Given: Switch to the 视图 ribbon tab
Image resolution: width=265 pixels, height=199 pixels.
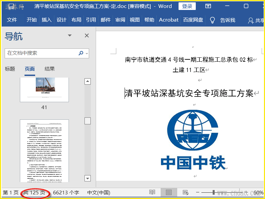Looking at the screenshot, I should pos(135,20).
